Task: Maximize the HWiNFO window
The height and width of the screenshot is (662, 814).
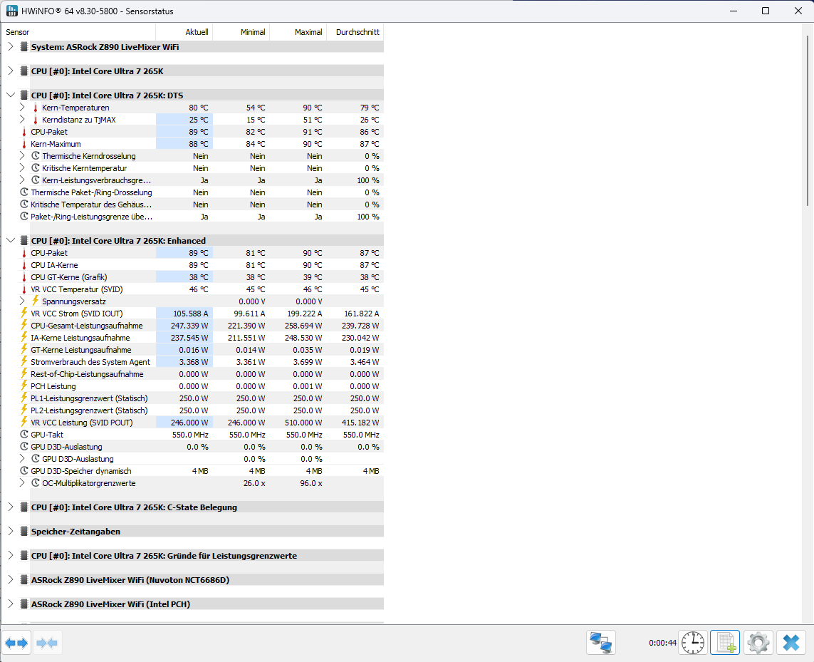Action: (x=766, y=11)
